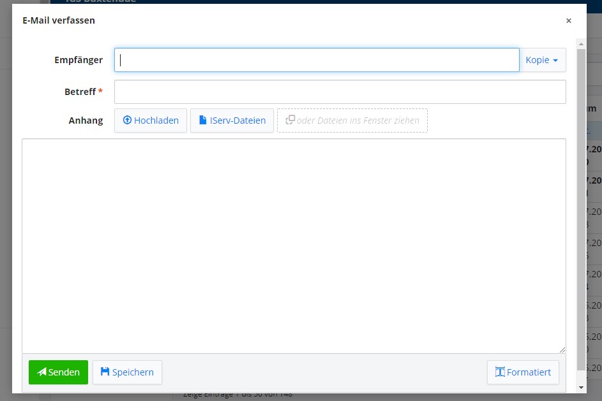The height and width of the screenshot is (401, 602).
Task: Click the Betreff subject field
Action: pos(340,91)
